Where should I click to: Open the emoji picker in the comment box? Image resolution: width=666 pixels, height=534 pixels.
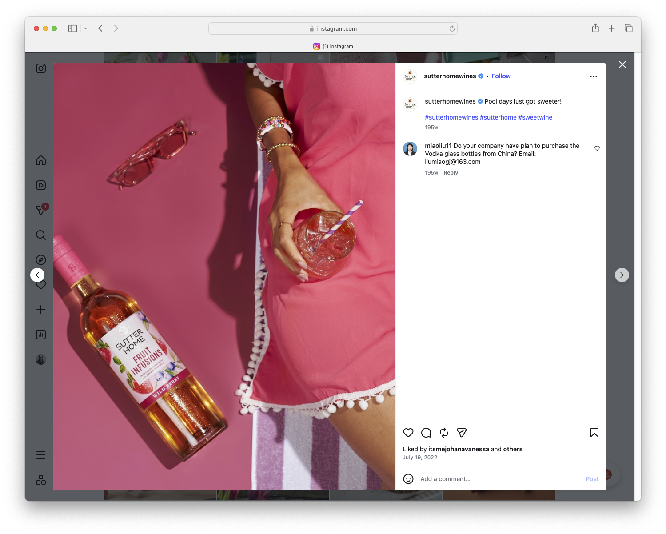408,479
